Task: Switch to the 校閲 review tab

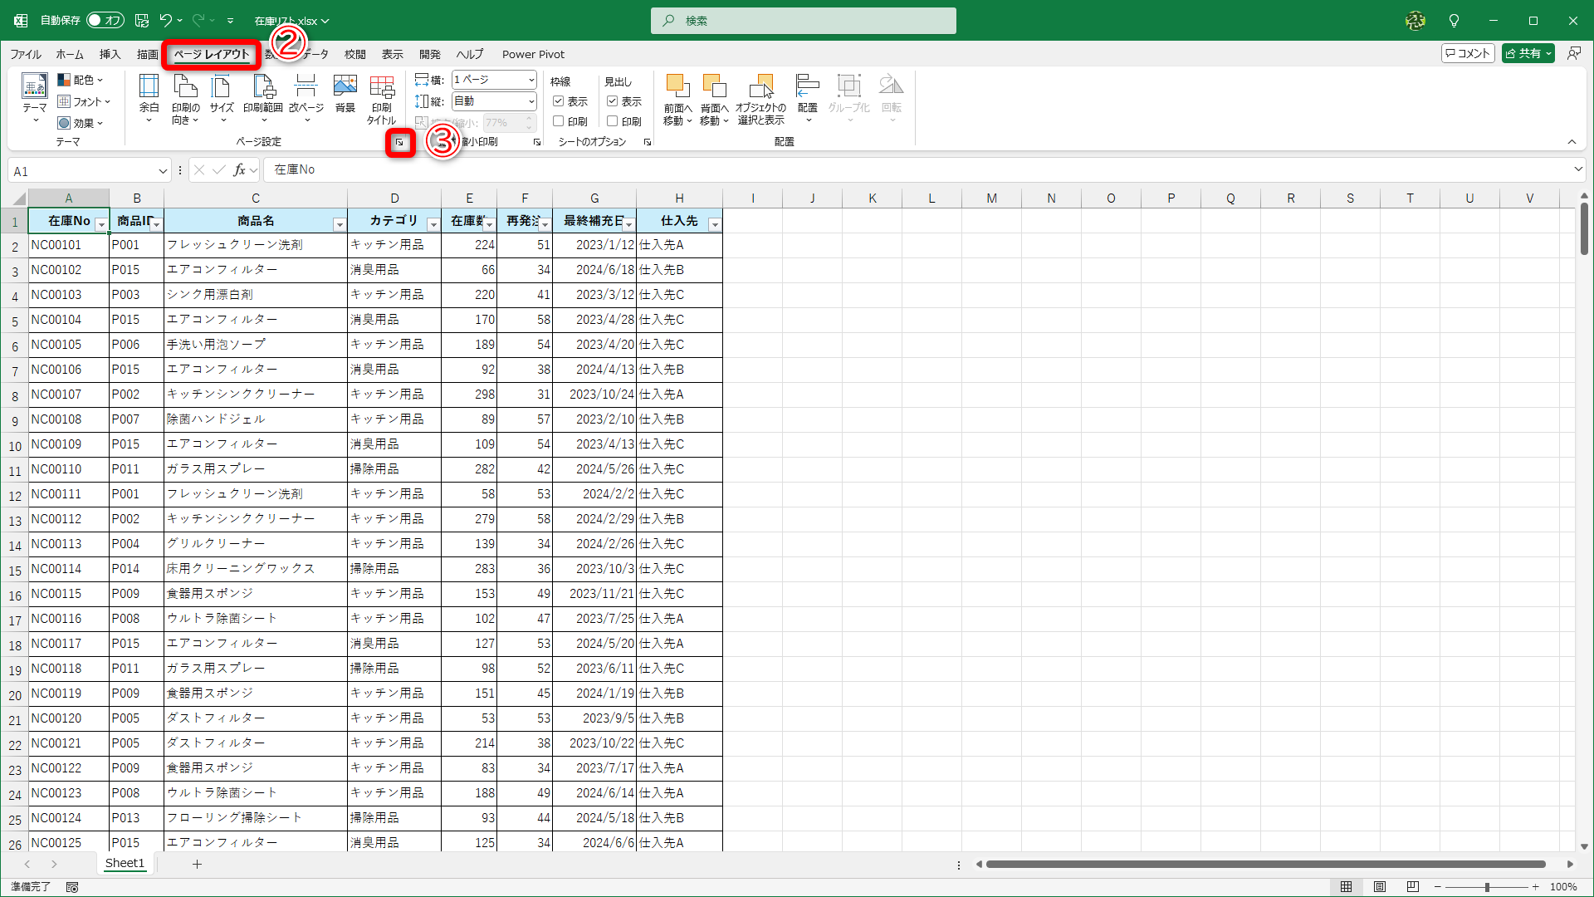Action: pyautogui.click(x=354, y=54)
